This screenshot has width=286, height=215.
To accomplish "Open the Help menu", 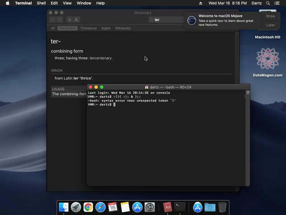I will (x=100, y=3).
